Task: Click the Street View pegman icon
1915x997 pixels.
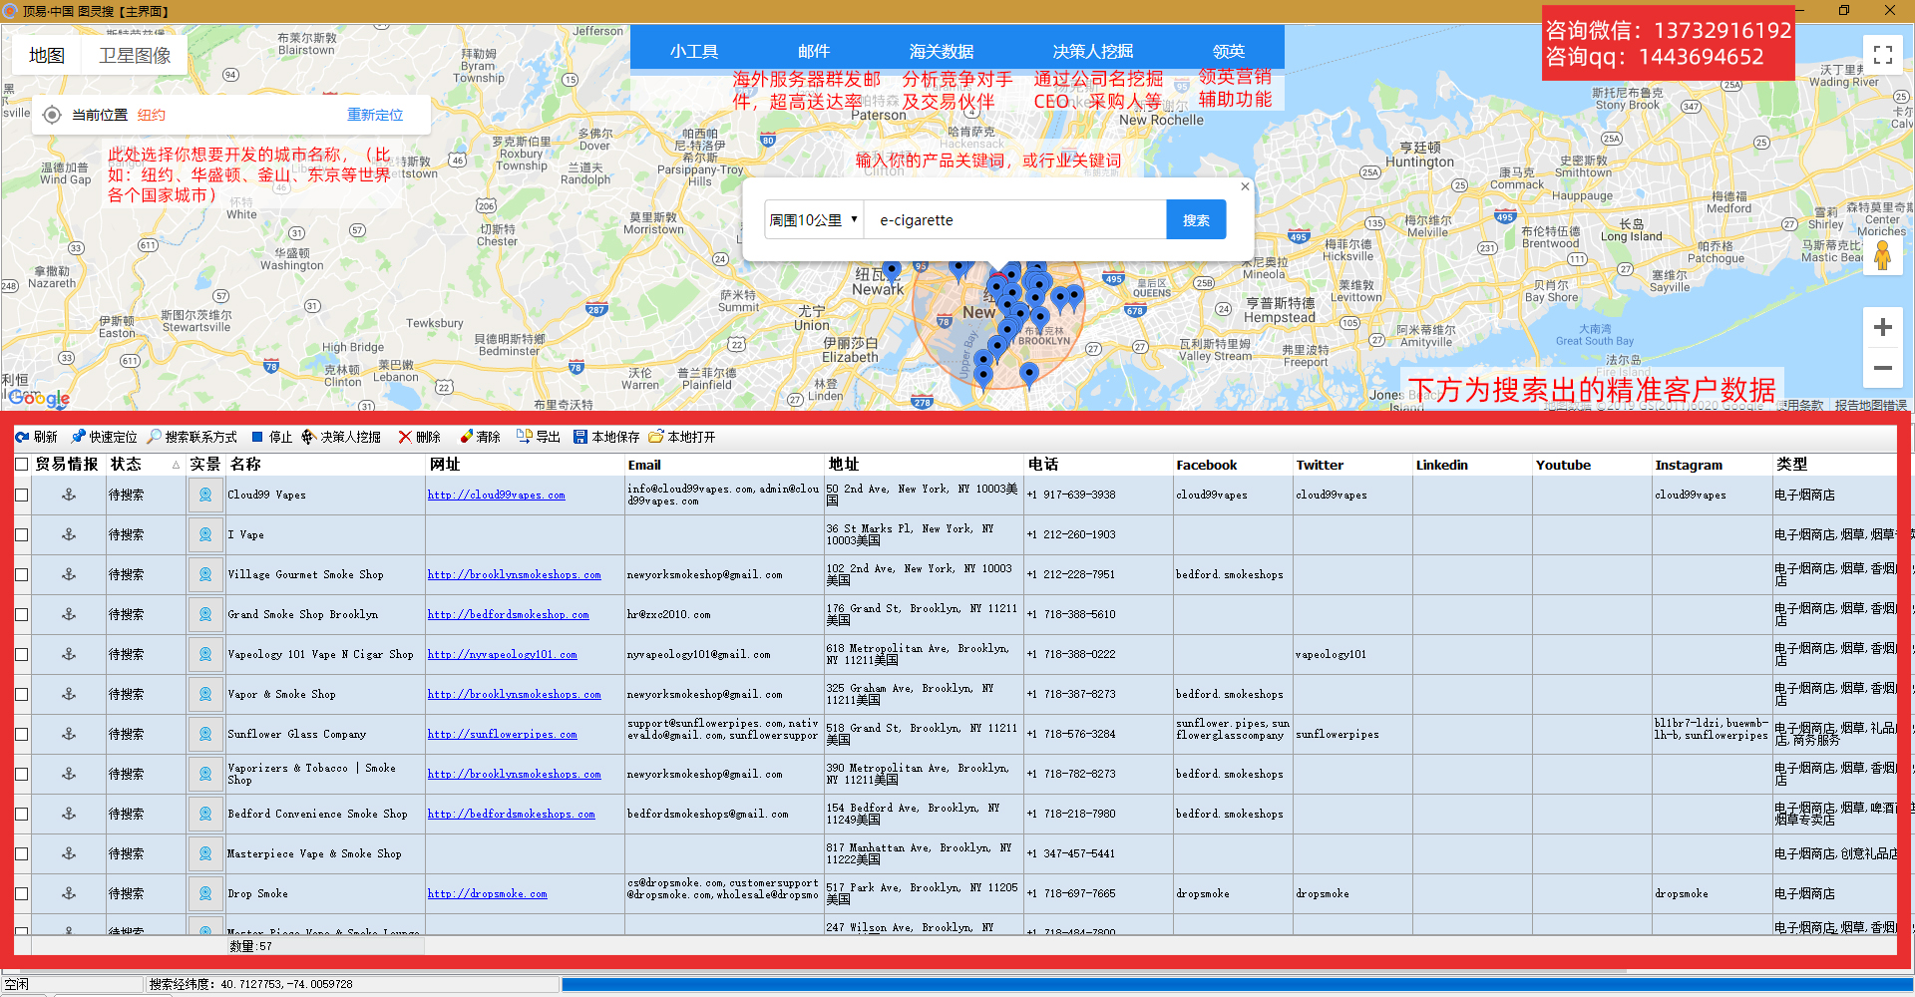Action: [x=1883, y=255]
